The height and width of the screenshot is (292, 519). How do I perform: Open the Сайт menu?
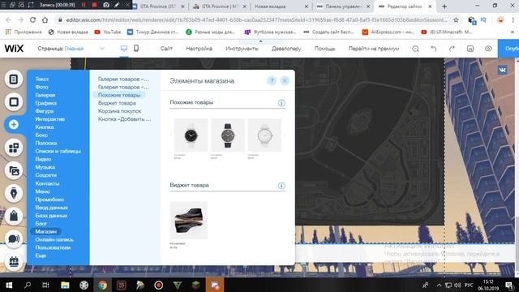pos(166,49)
